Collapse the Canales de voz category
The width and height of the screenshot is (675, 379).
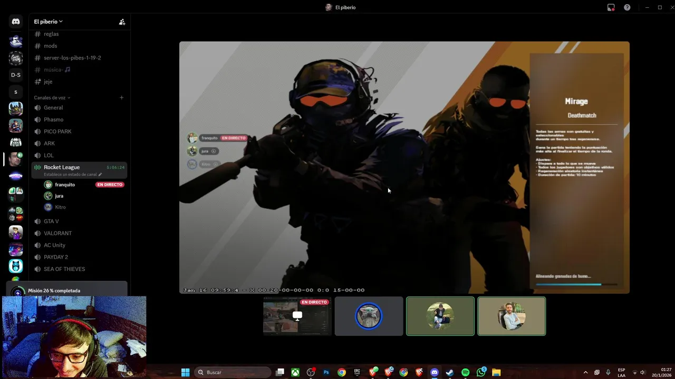tap(52, 97)
